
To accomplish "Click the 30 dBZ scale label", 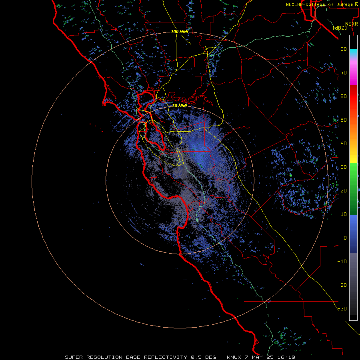I will [344, 167].
